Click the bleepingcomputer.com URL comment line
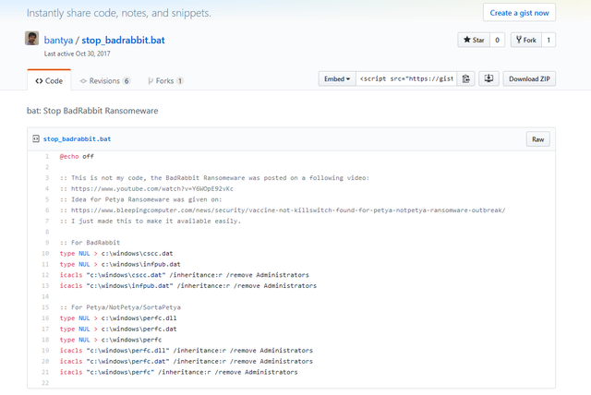 283,210
